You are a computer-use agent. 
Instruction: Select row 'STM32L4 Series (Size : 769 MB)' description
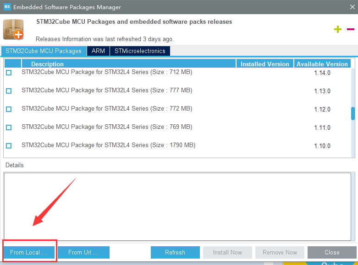(x=107, y=127)
